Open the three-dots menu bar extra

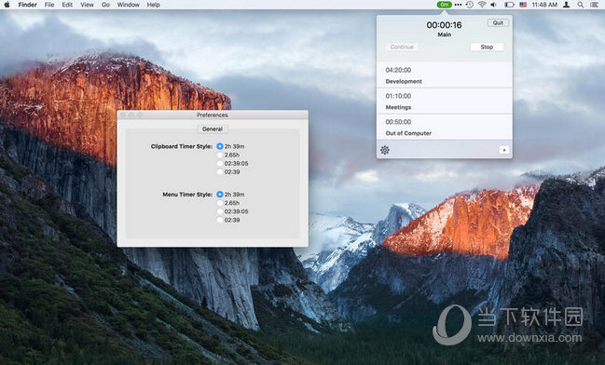coord(458,5)
